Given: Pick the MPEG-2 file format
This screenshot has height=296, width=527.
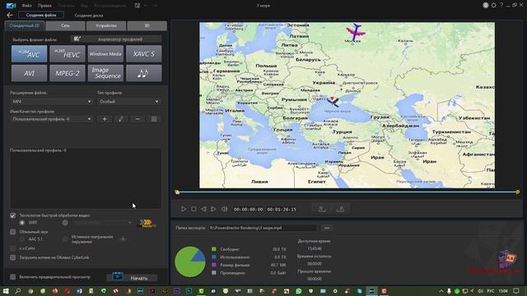Looking at the screenshot, I should [68, 73].
